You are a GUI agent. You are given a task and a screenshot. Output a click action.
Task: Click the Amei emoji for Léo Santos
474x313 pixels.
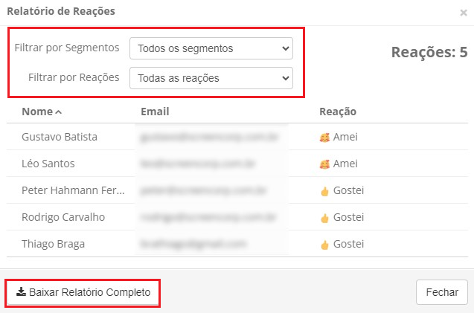[324, 164]
